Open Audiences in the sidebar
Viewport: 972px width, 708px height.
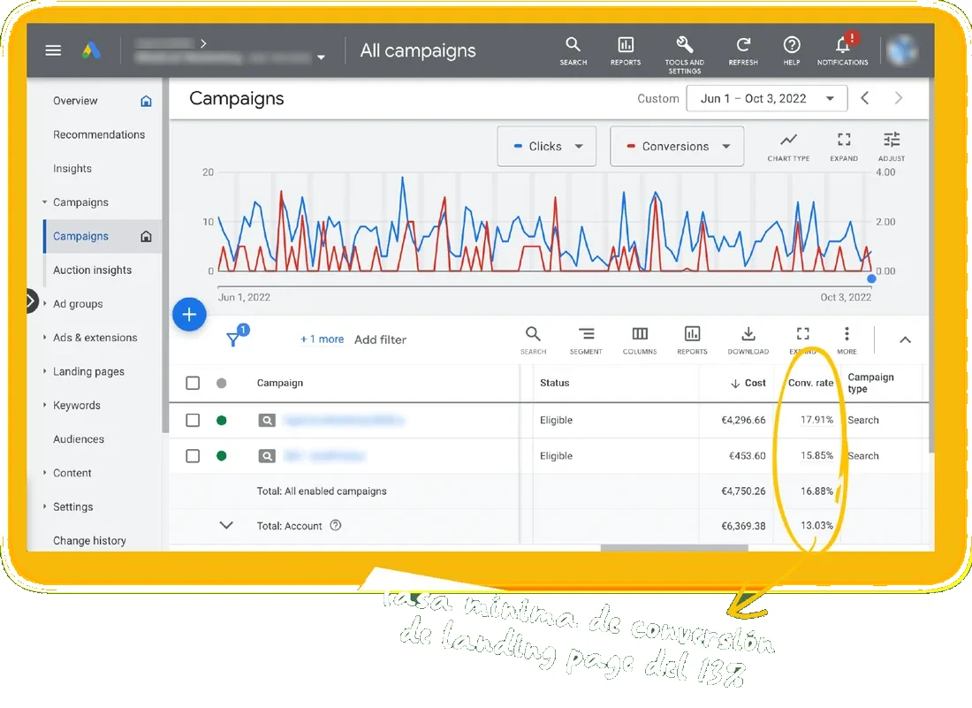tap(79, 439)
